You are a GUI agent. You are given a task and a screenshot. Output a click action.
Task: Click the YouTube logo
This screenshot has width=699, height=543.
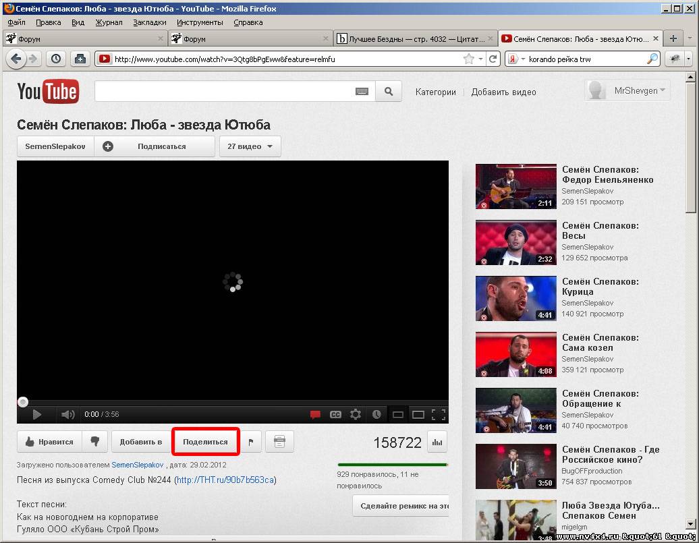point(48,91)
